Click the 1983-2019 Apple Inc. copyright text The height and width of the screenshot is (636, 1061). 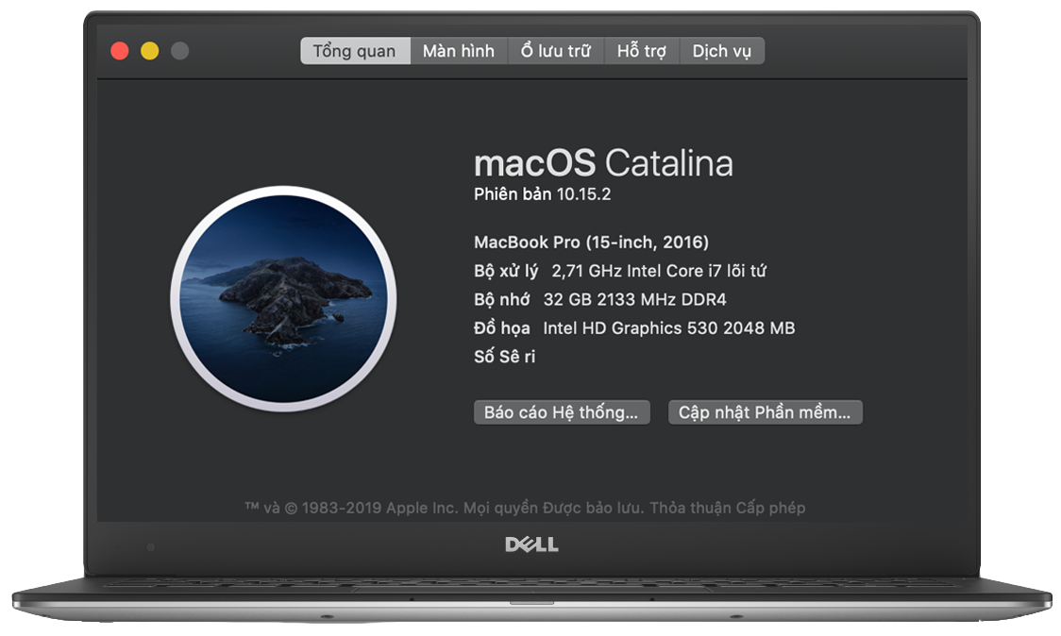380,508
